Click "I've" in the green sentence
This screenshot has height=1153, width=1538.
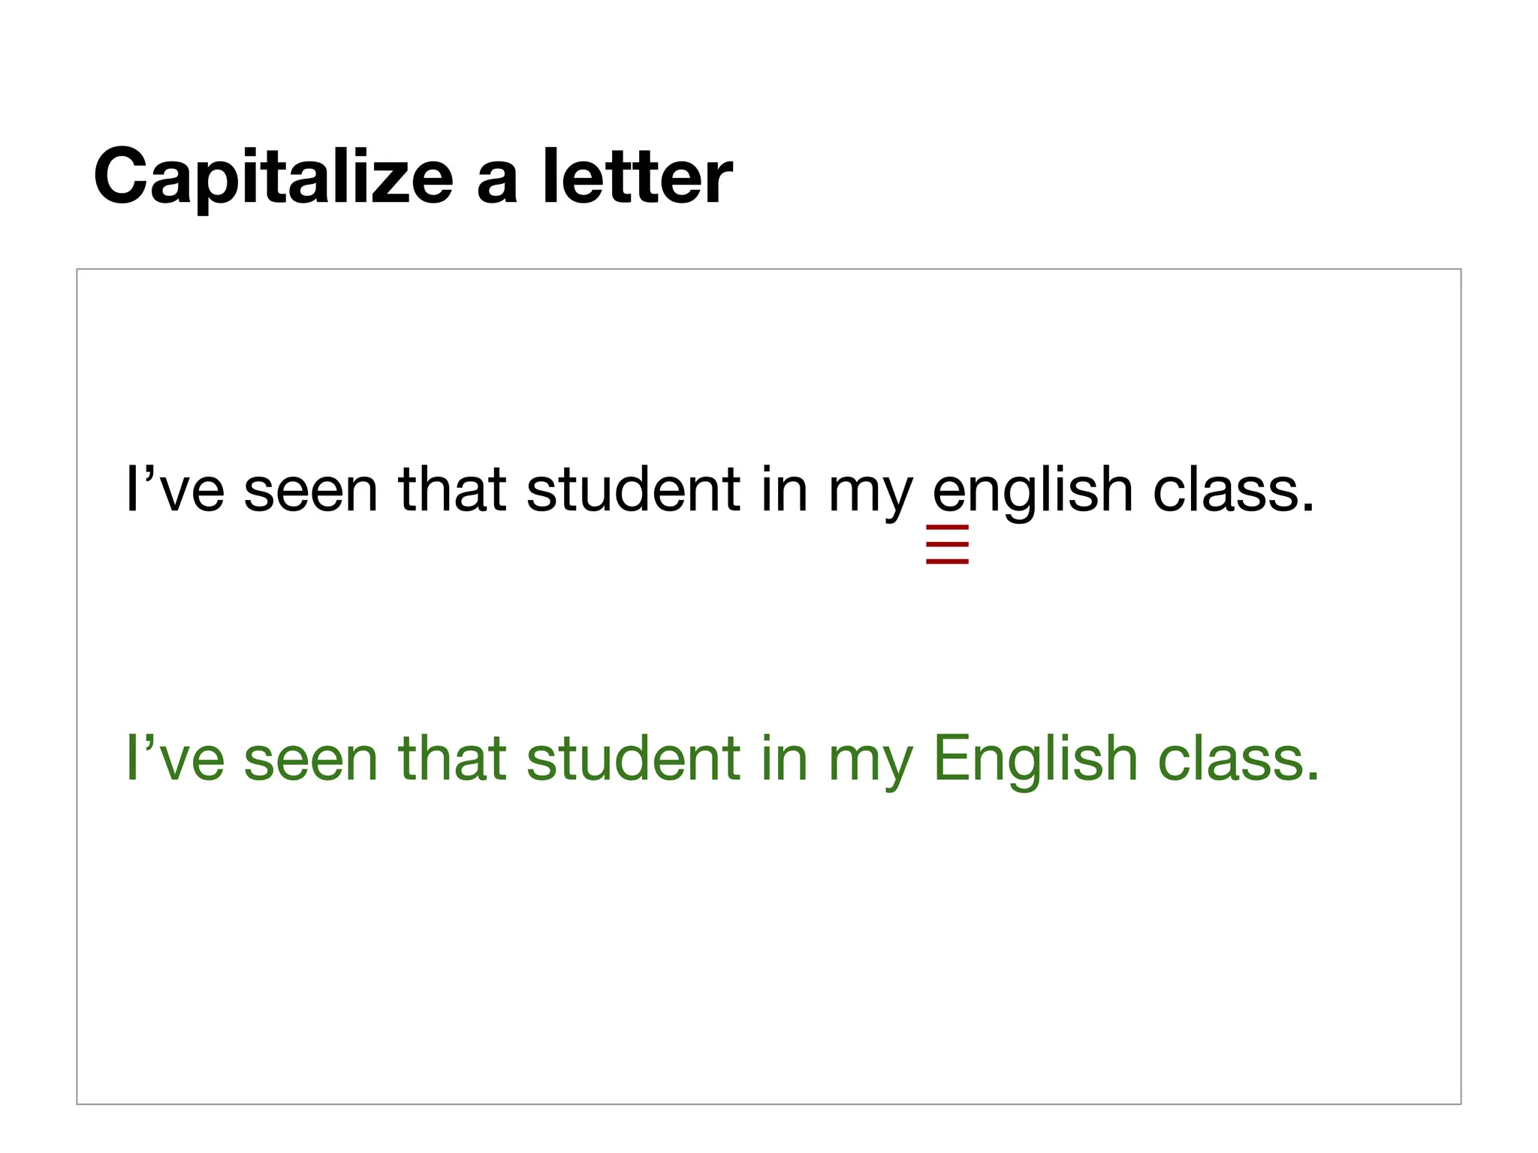pos(175,760)
